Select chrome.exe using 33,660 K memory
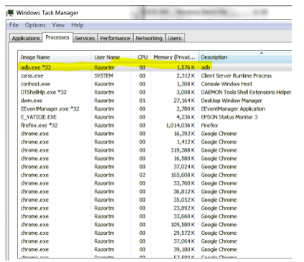The image size is (304, 262). point(155,216)
